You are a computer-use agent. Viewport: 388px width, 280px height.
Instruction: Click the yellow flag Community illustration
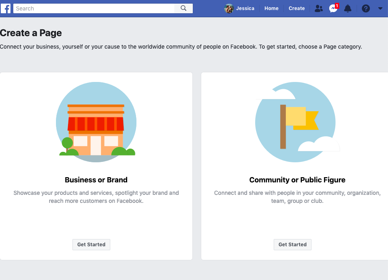tap(297, 122)
